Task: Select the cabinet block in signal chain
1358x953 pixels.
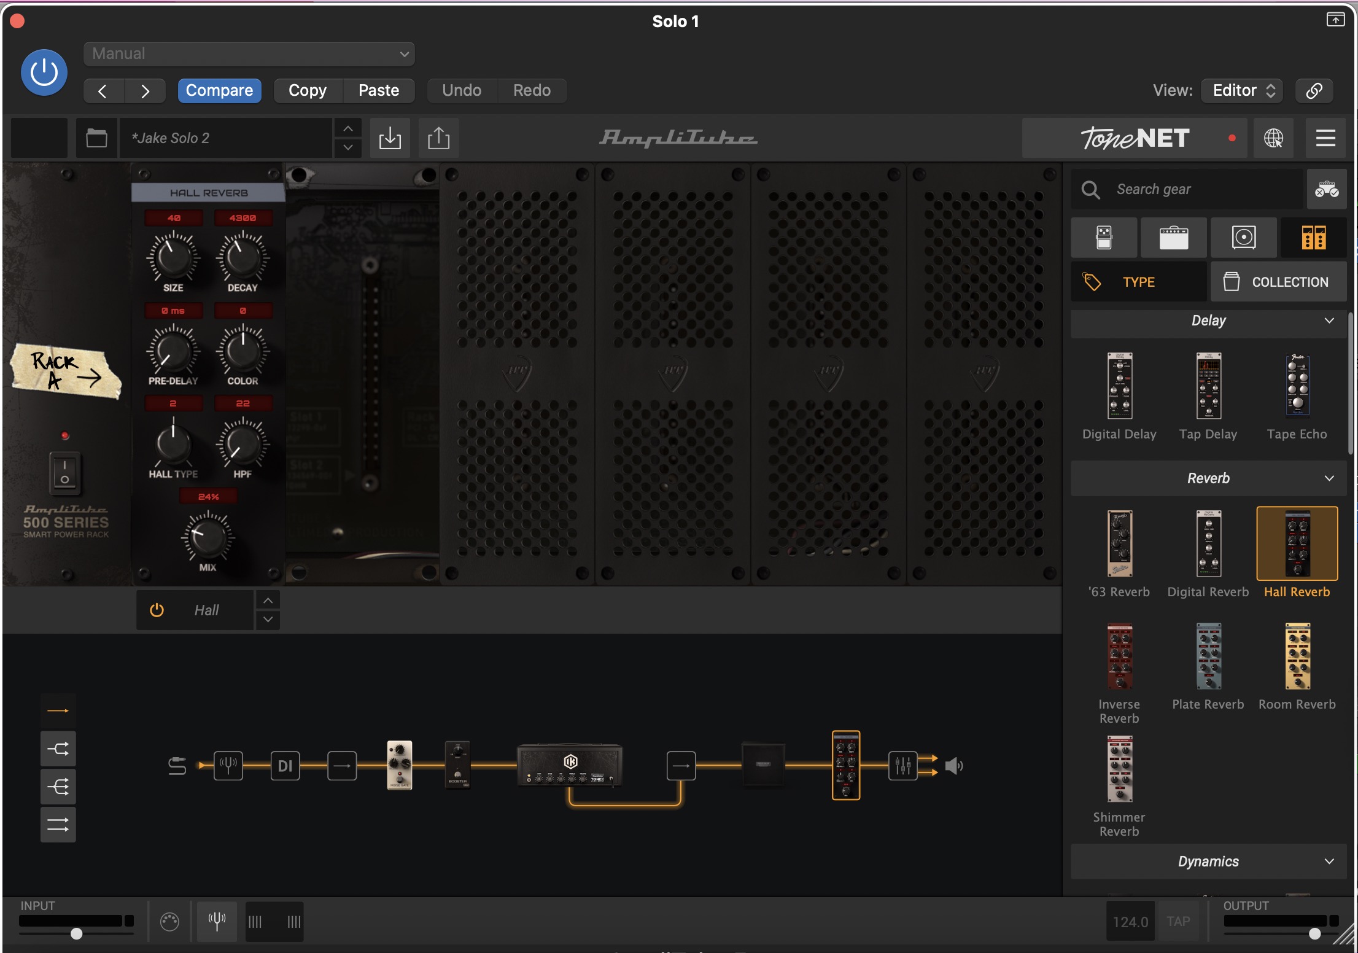Action: point(763,765)
